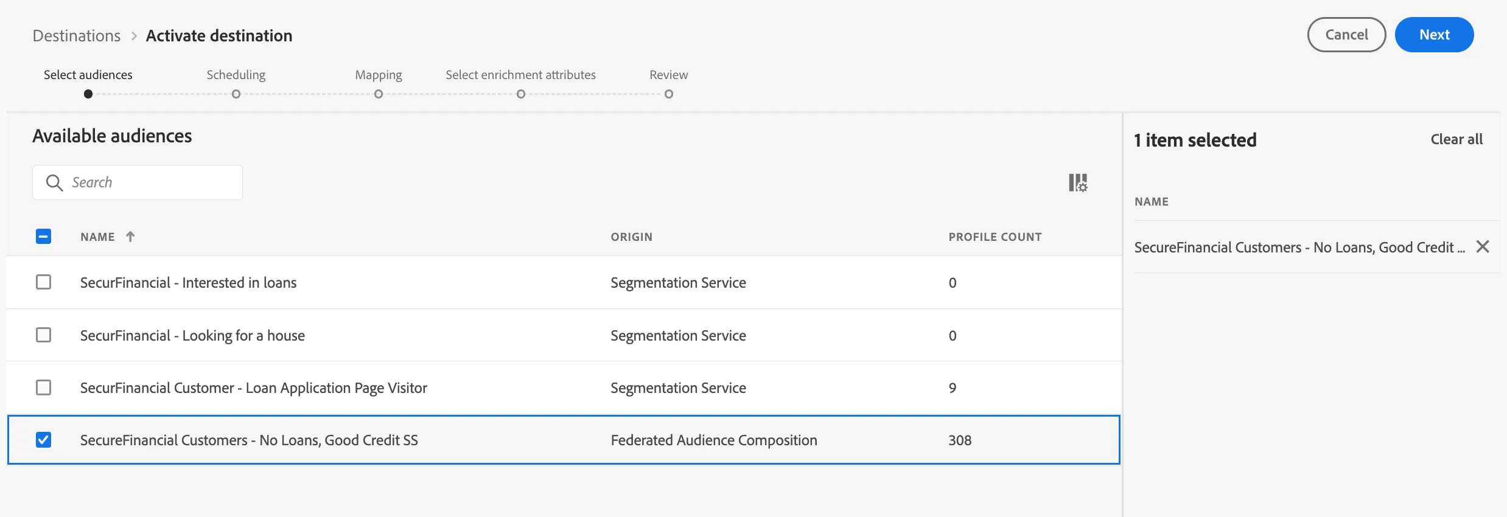Viewport: 1507px width, 517px height.
Task: Click "SecureFinancial Customers - No Loans, Good Credit SS" name
Action: (x=249, y=440)
